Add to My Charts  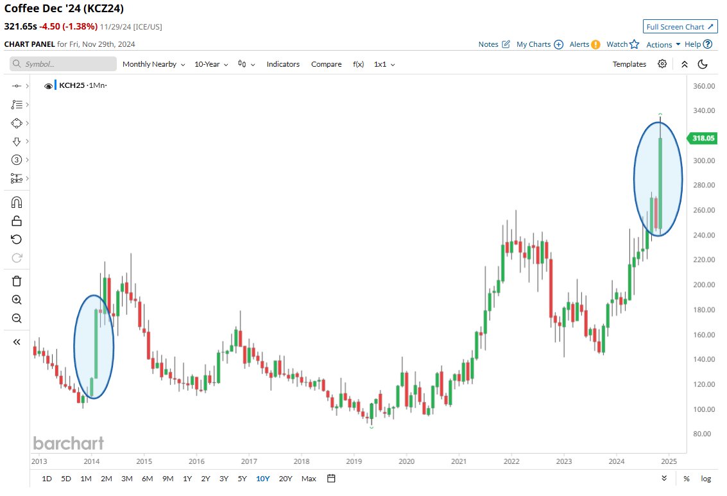point(540,44)
